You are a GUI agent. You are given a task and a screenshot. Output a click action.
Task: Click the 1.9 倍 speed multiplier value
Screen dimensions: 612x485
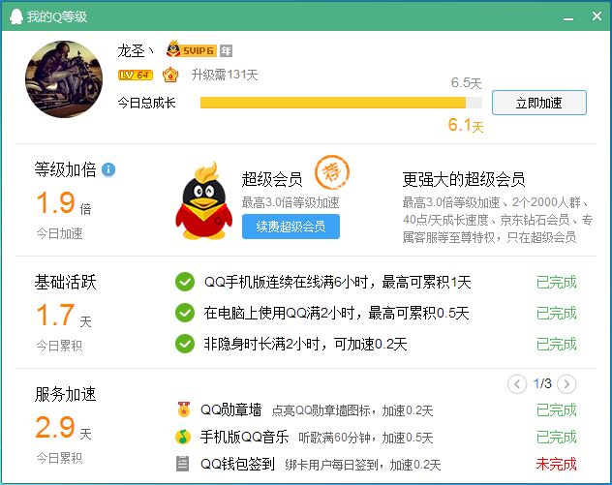[64, 203]
